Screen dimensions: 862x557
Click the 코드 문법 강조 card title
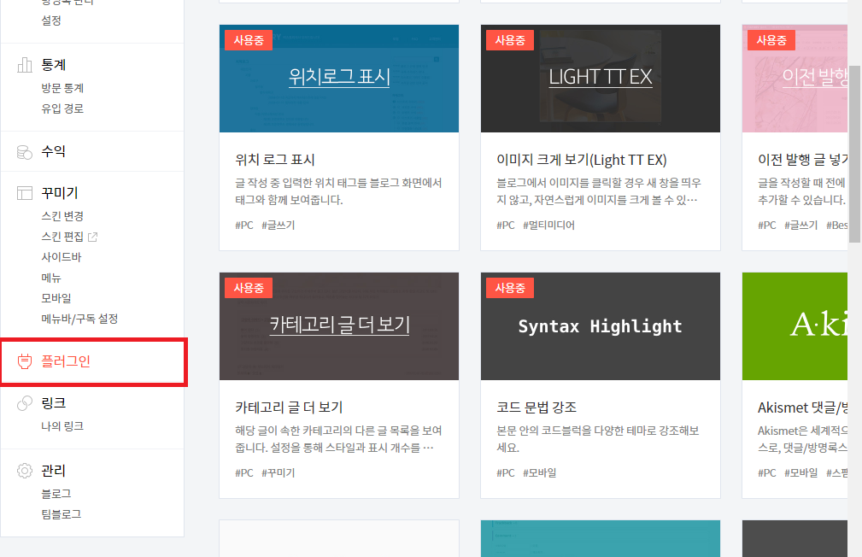click(537, 407)
